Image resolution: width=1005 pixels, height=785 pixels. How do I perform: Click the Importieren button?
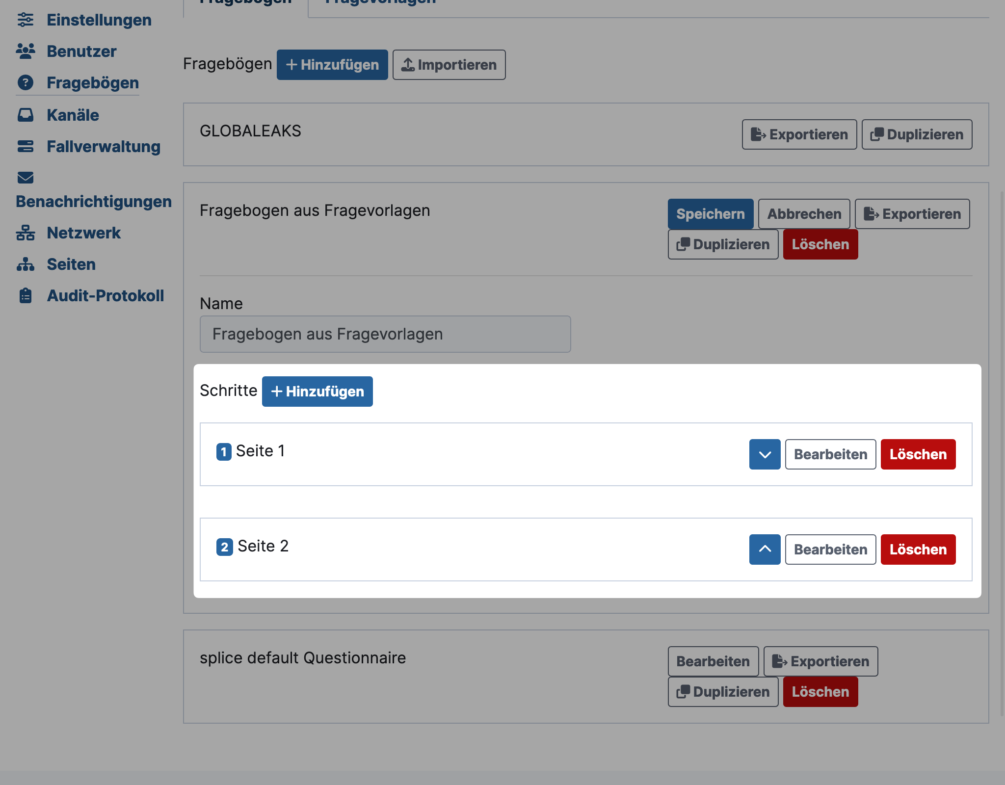tap(449, 65)
